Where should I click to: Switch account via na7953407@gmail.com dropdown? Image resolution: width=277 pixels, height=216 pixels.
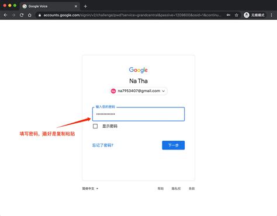coord(138,91)
